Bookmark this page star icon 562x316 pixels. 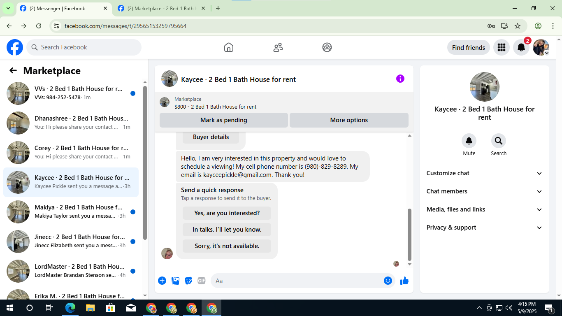tap(518, 26)
